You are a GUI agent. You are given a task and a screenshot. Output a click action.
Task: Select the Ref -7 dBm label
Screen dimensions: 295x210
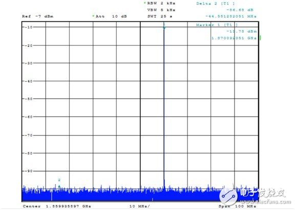point(37,16)
